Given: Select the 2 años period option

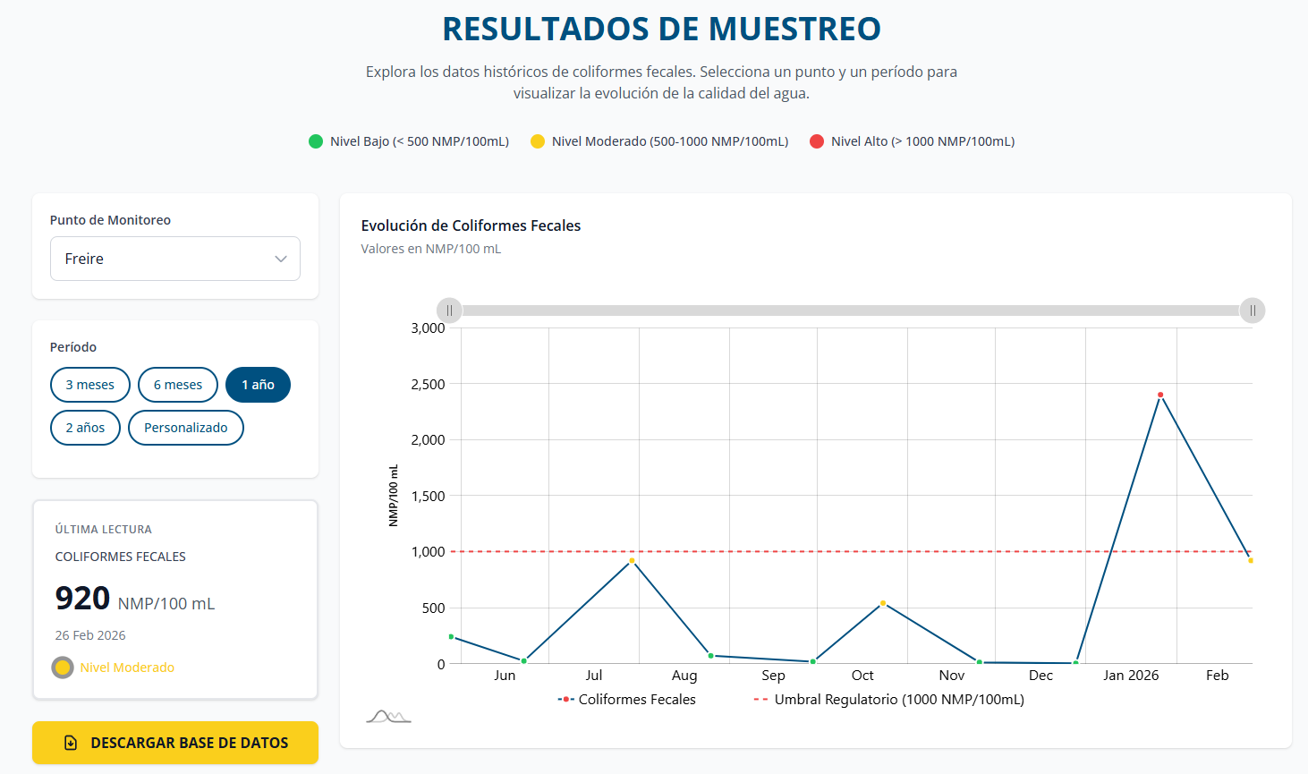Looking at the screenshot, I should (x=85, y=428).
